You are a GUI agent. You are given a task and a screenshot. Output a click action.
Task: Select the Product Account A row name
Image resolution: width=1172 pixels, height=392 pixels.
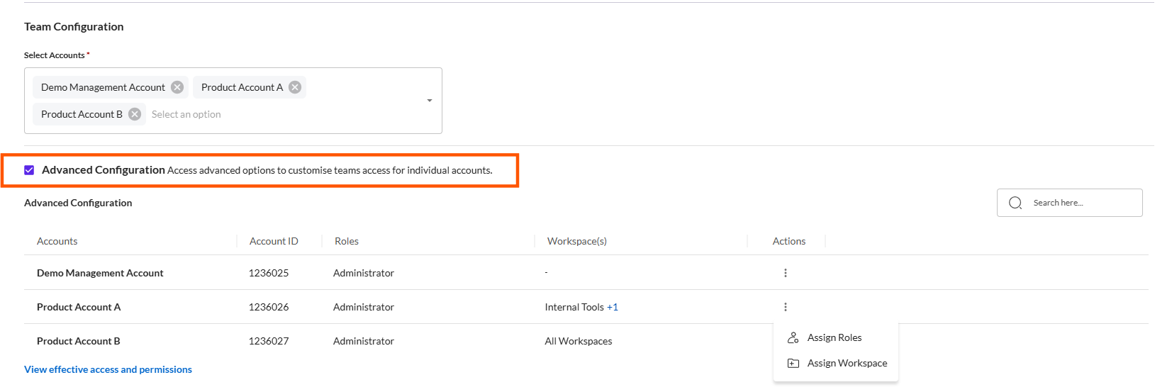coord(79,307)
